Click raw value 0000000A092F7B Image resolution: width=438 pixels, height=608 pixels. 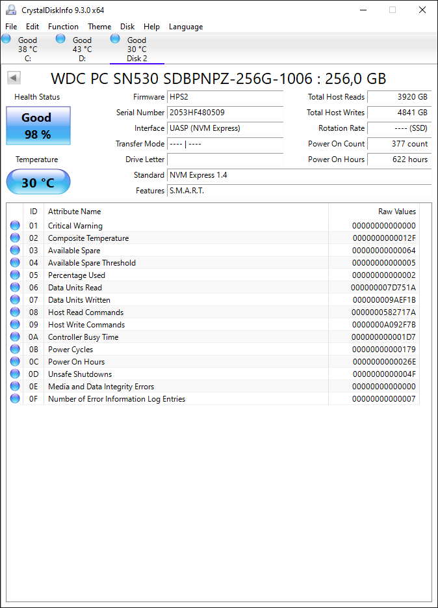(384, 325)
